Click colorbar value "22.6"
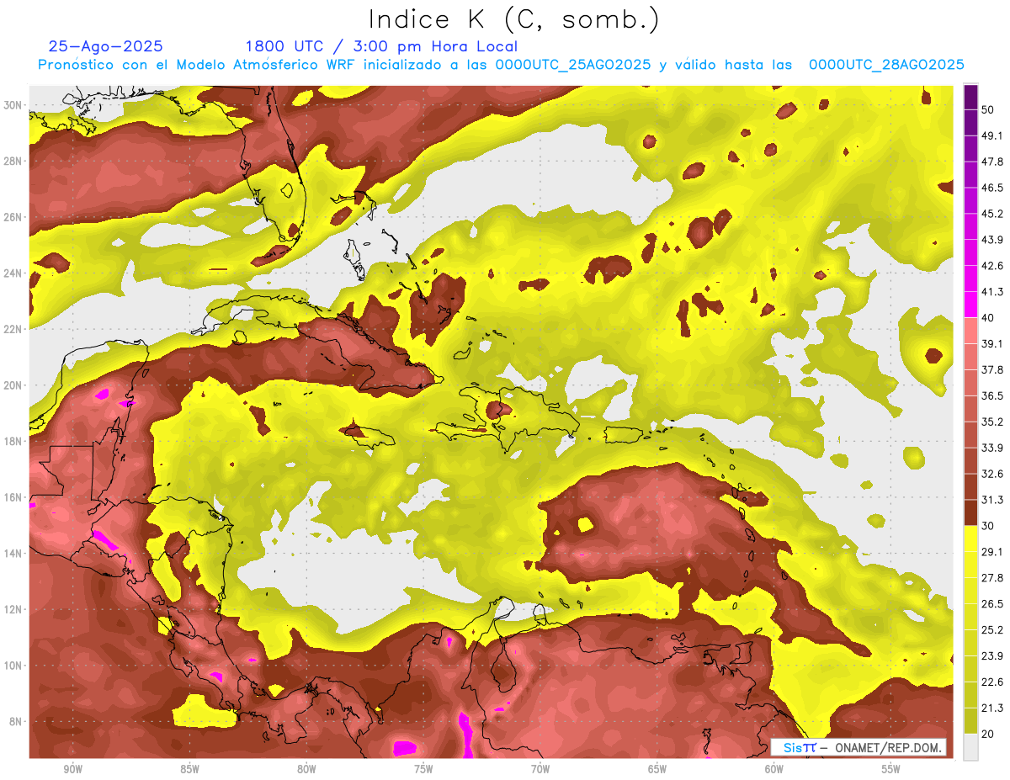 [991, 682]
